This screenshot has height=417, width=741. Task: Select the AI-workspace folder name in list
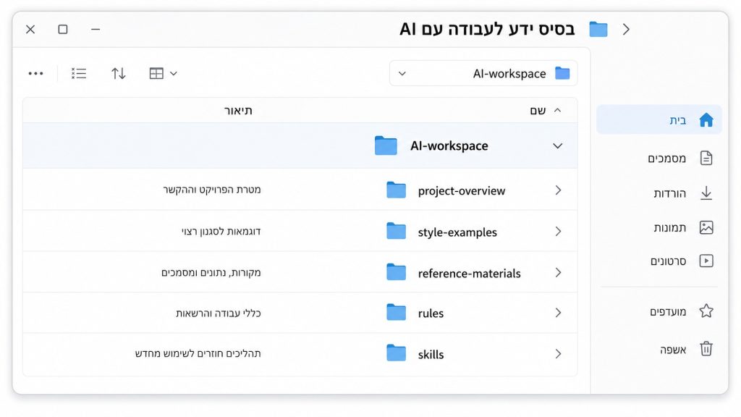tap(449, 146)
